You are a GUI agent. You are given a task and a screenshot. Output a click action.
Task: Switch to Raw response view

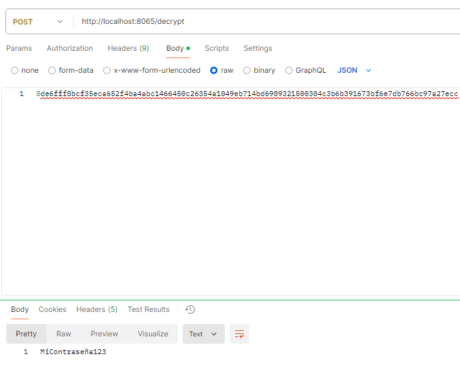pyautogui.click(x=64, y=334)
